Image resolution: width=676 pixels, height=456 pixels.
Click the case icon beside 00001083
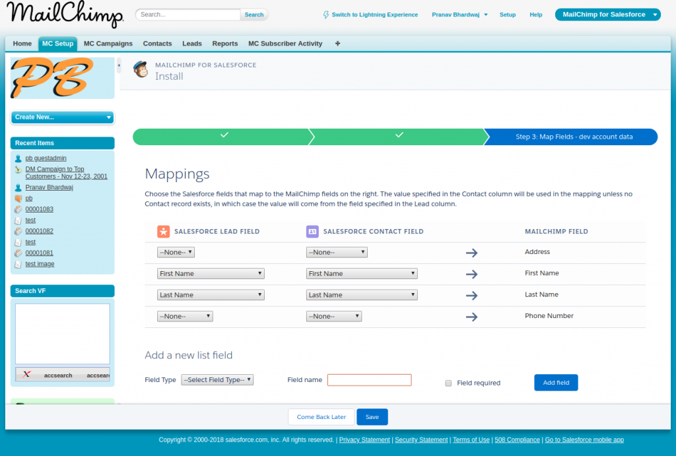[18, 209]
